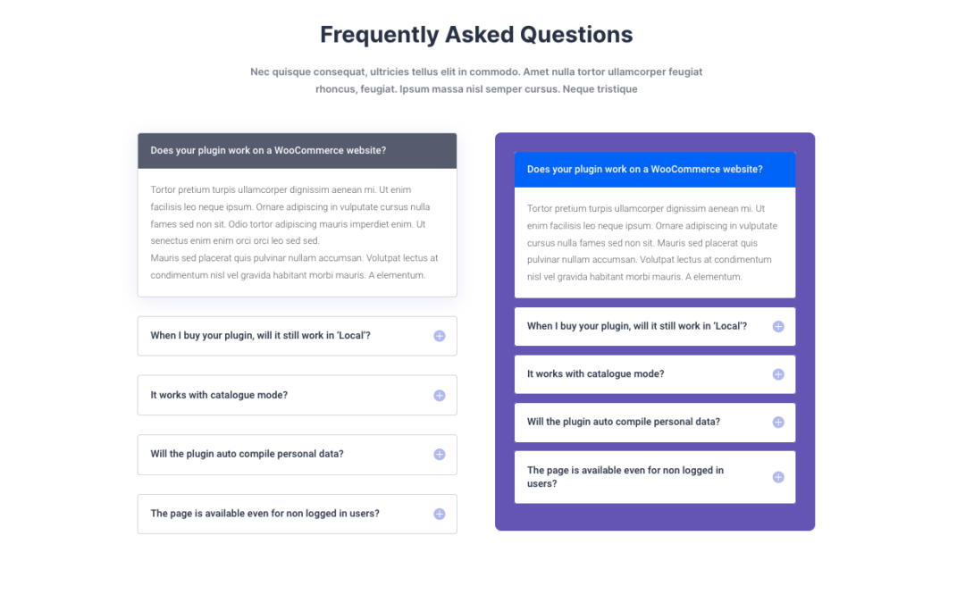
Task: Expand 'Local' question title text in purple panel
Action: pos(637,326)
